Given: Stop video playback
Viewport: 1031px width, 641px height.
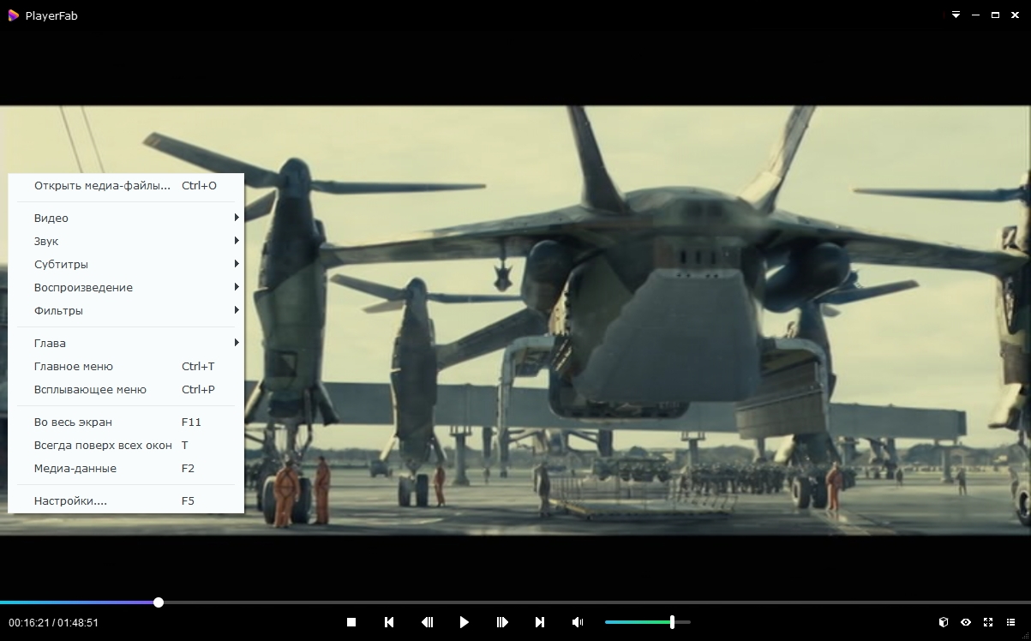Looking at the screenshot, I should (351, 622).
